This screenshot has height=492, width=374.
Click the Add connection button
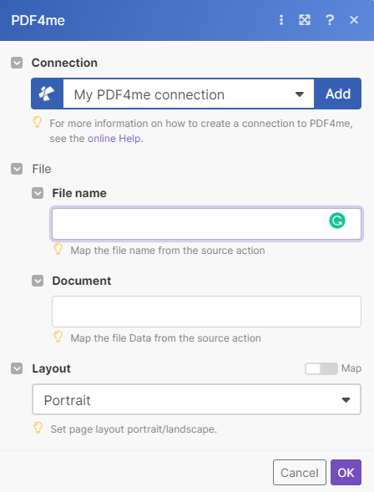[x=337, y=94]
